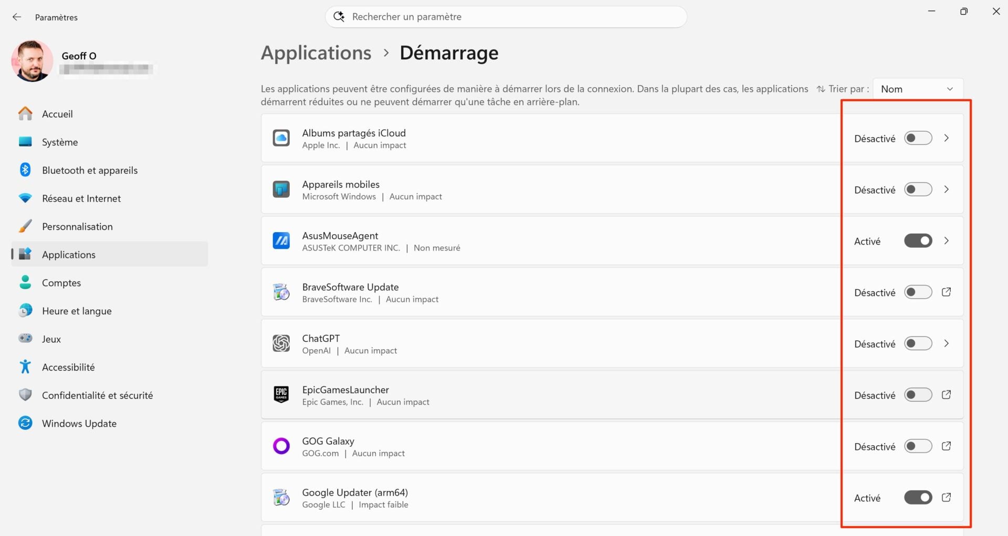Screen dimensions: 1008x536
Task: Click the GOG Galaxy icon
Action: [281, 446]
